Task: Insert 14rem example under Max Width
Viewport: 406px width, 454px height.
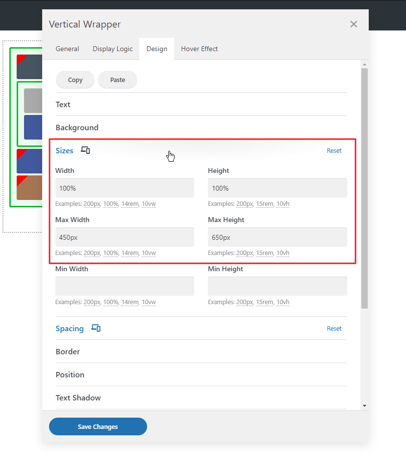Action: tap(130, 253)
